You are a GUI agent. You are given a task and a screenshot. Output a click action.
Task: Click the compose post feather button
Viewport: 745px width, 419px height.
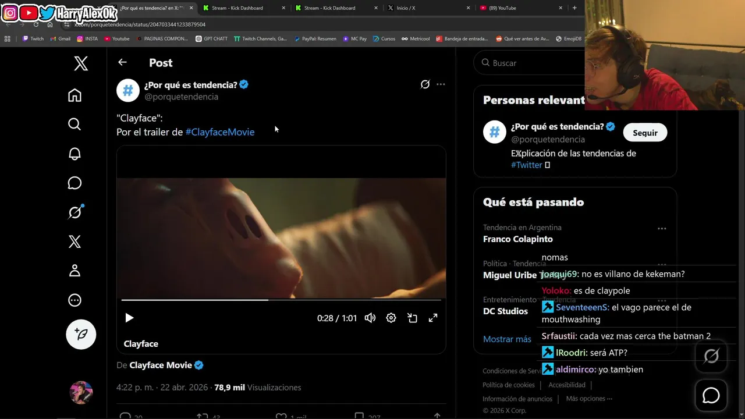tap(81, 334)
